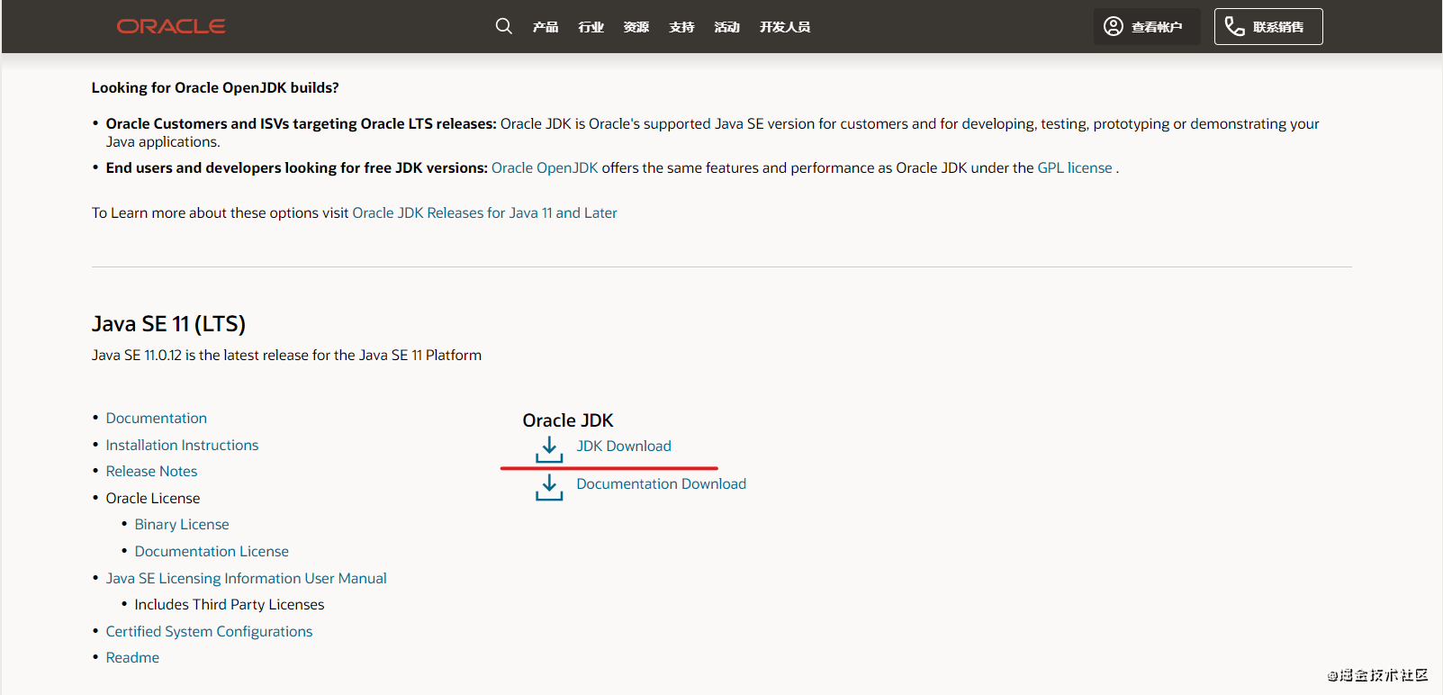Click the Documentation Download link
The height and width of the screenshot is (695, 1443).
click(662, 483)
